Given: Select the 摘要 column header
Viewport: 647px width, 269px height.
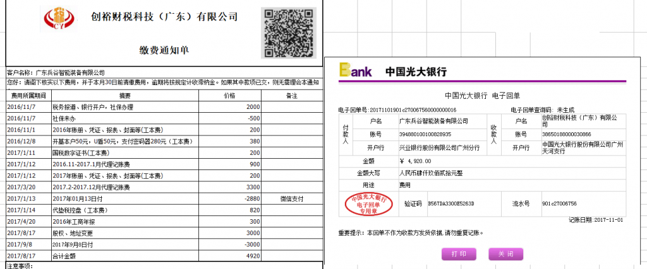Looking at the screenshot, I should pyautogui.click(x=125, y=96).
